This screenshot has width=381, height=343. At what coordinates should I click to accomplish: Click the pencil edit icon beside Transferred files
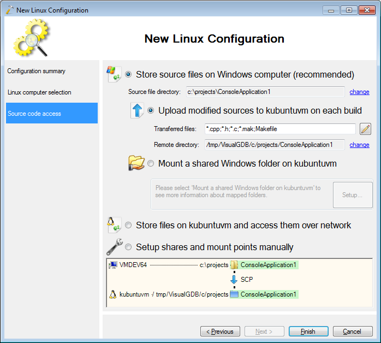tap(365, 129)
